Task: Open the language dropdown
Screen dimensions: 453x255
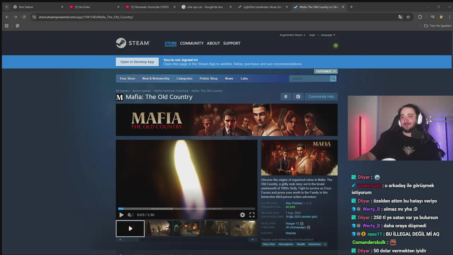Action: pyautogui.click(x=328, y=35)
